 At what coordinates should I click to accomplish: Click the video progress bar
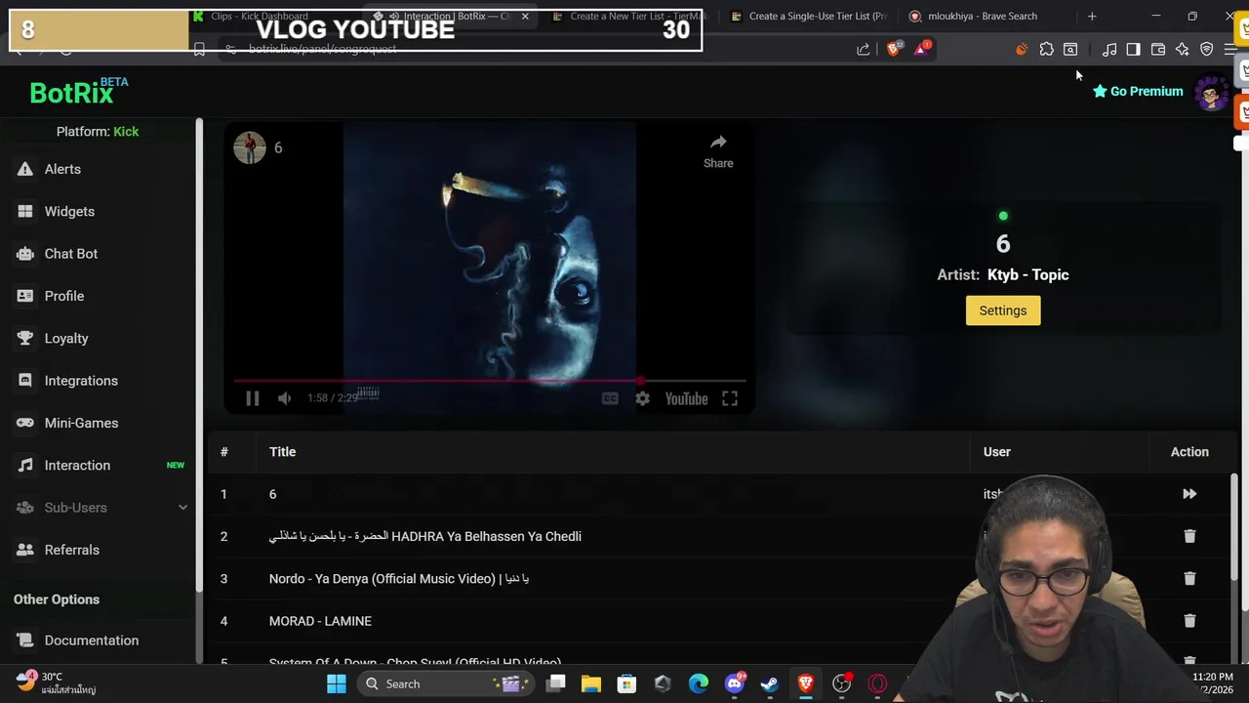click(x=489, y=381)
